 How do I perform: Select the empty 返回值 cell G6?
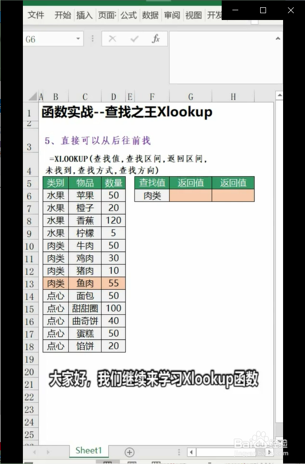[x=191, y=196]
